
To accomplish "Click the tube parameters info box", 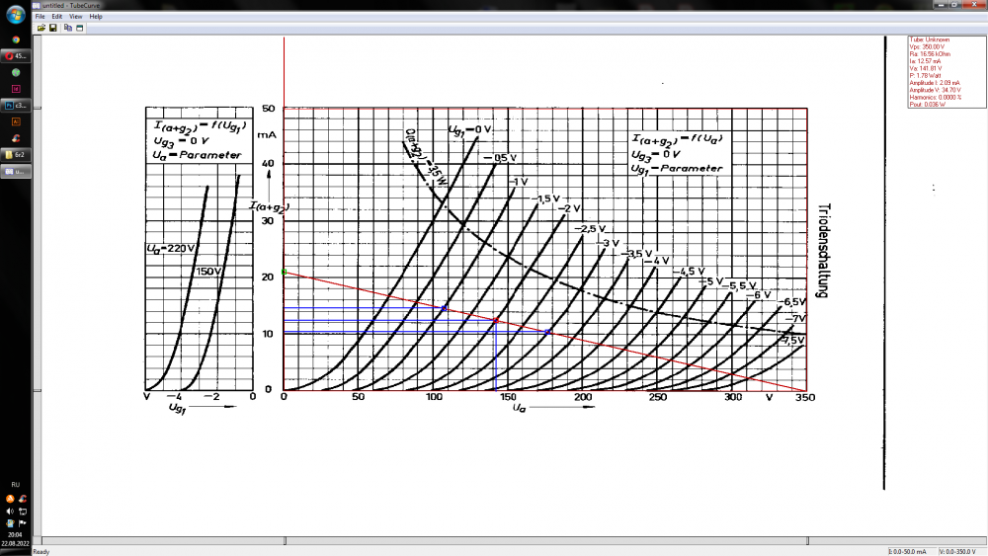I will coord(947,71).
